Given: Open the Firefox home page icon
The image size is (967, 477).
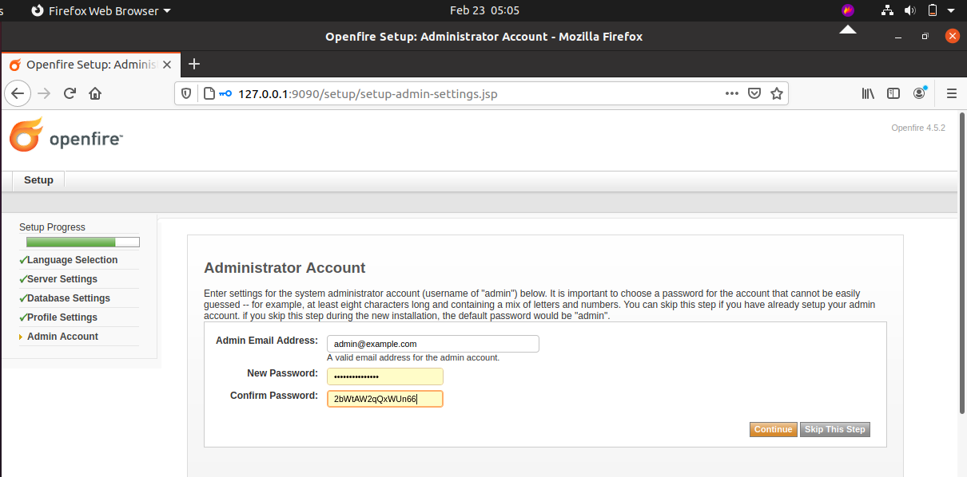Looking at the screenshot, I should pyautogui.click(x=95, y=93).
